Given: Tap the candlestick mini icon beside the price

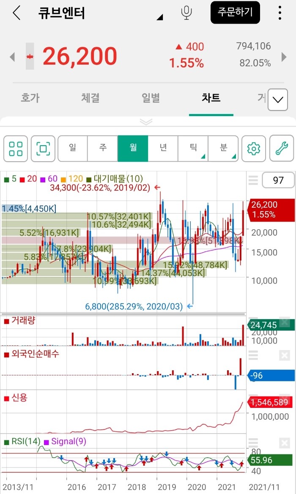Looking at the screenshot, I should (x=30, y=57).
